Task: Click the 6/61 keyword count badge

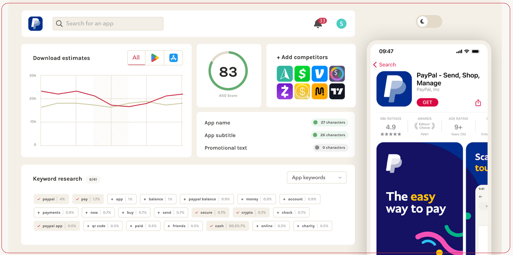Action: coord(93,179)
